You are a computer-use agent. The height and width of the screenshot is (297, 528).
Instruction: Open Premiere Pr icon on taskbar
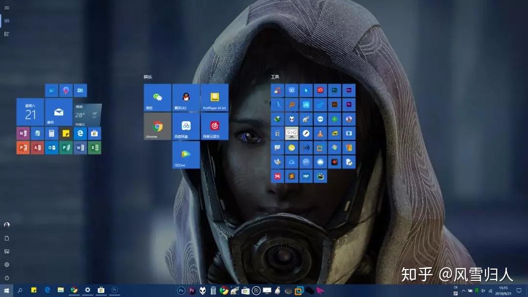click(192, 291)
